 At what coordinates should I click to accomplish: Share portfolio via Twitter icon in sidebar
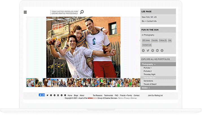148,50
